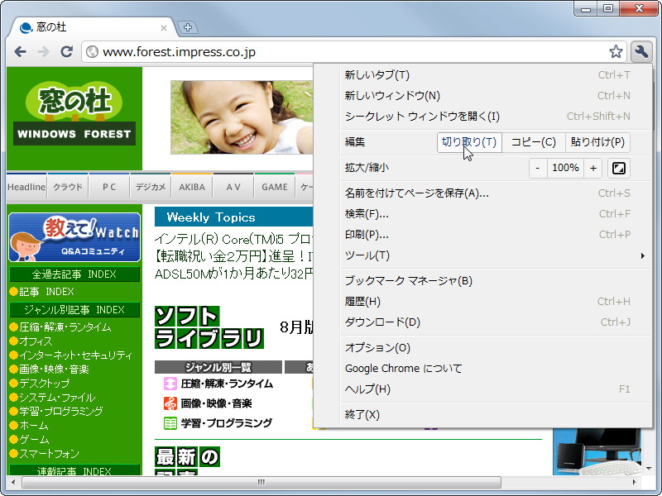This screenshot has height=496, width=662.
Task: Switch to the PC tab on the site
Action: [x=108, y=187]
